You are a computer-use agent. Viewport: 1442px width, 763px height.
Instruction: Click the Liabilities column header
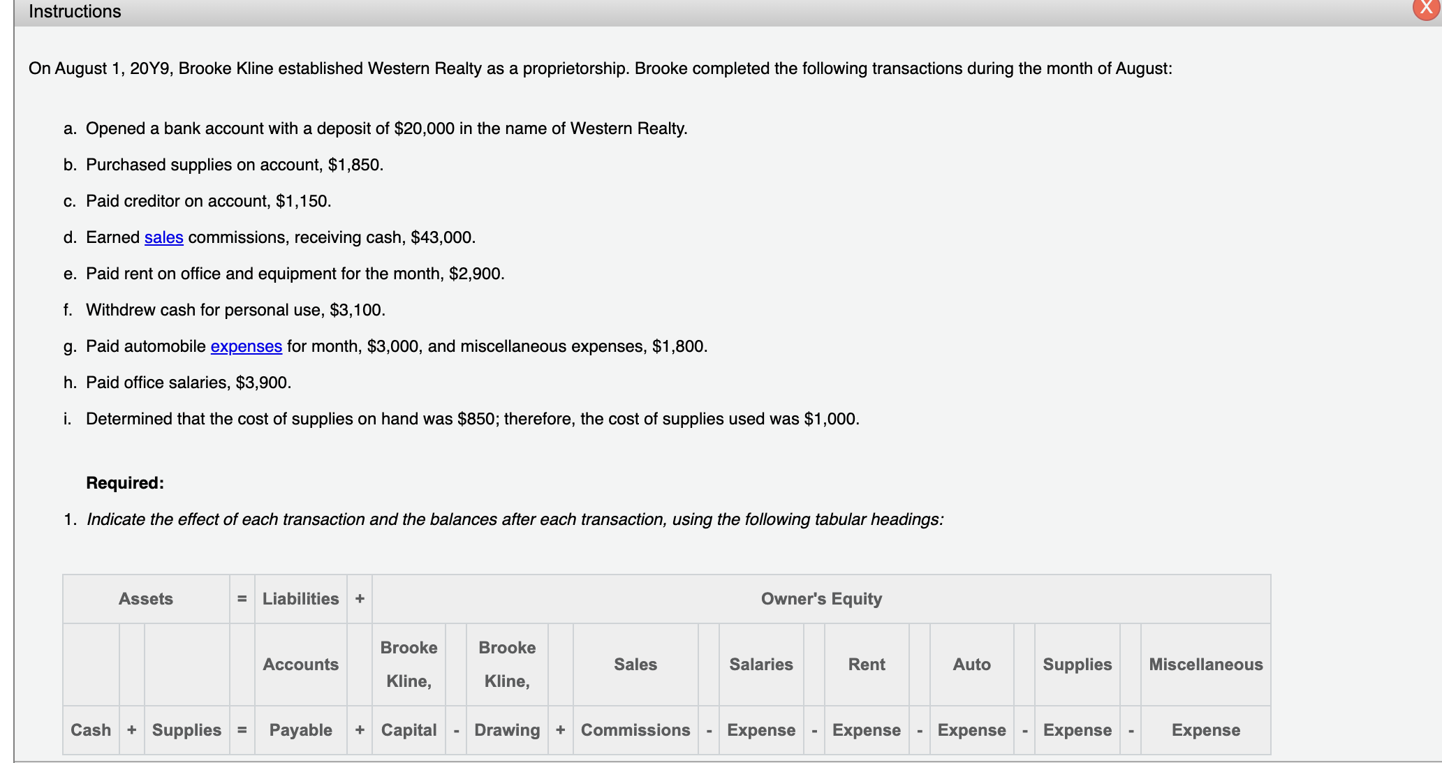300,599
